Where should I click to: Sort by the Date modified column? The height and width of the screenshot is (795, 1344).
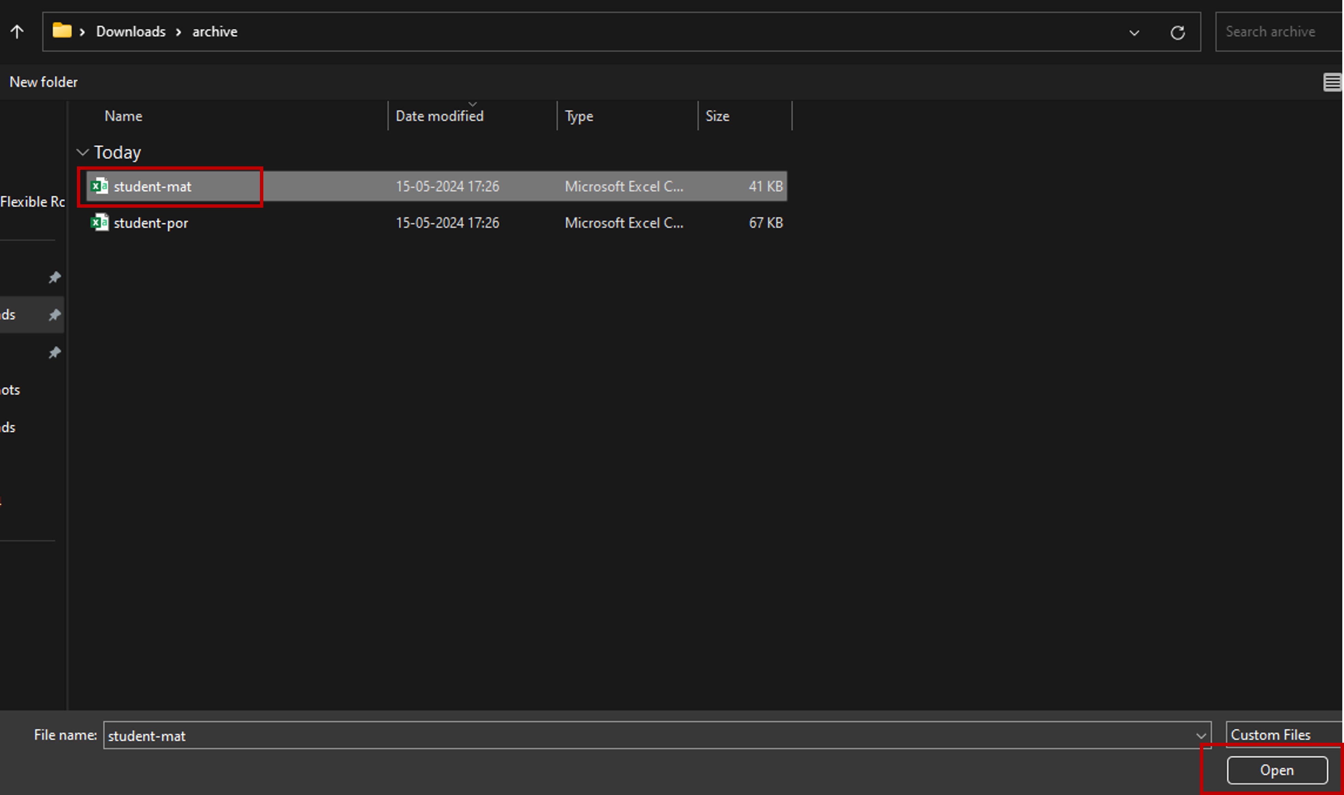439,116
